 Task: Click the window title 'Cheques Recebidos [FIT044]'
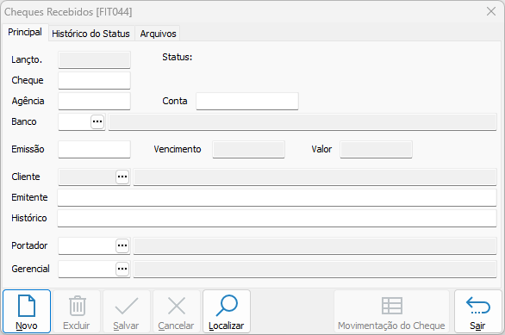(x=68, y=12)
